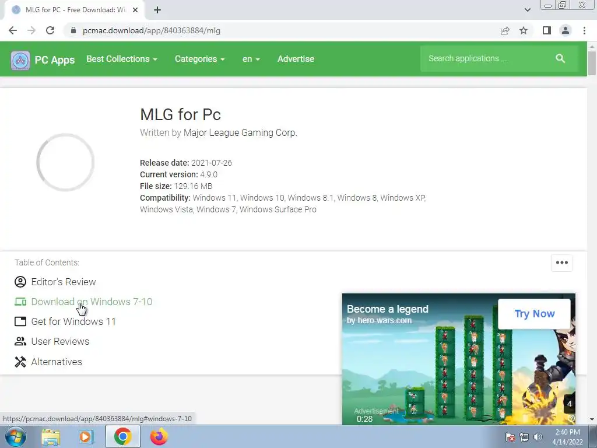The image size is (597, 448).
Task: Click Try Now in the ad
Action: pyautogui.click(x=534, y=313)
